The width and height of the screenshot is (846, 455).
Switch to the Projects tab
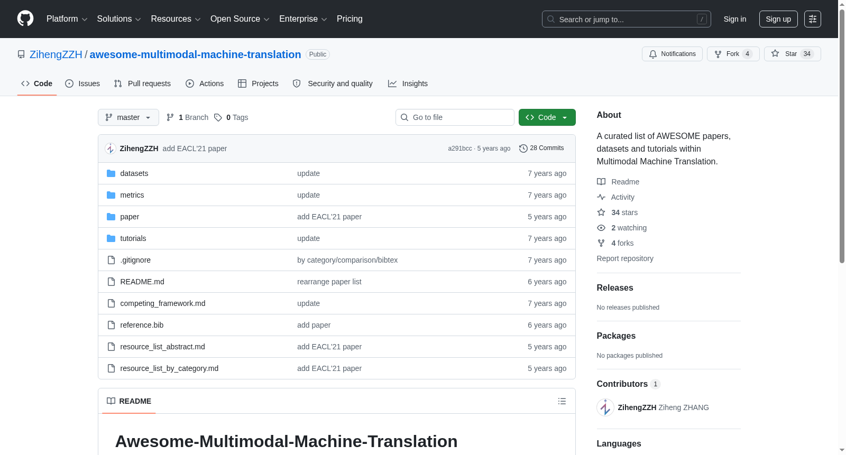[x=258, y=83]
